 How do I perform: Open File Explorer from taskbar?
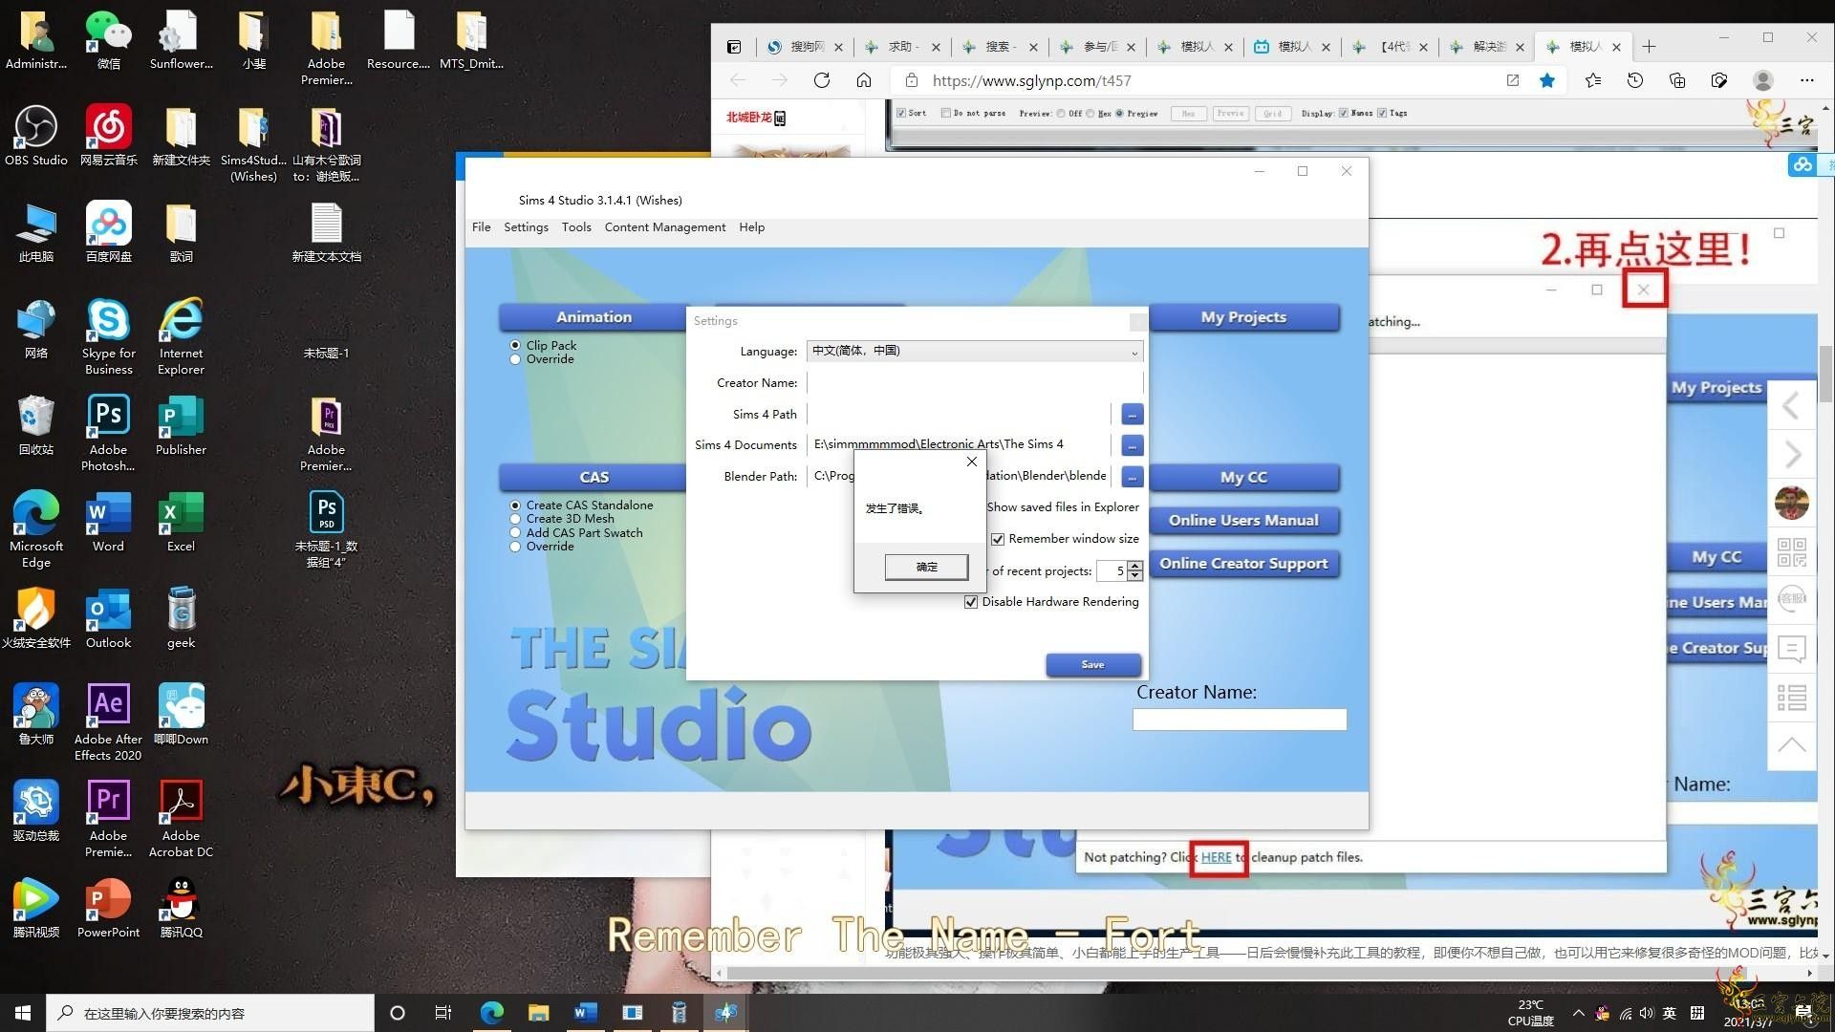(x=538, y=1013)
